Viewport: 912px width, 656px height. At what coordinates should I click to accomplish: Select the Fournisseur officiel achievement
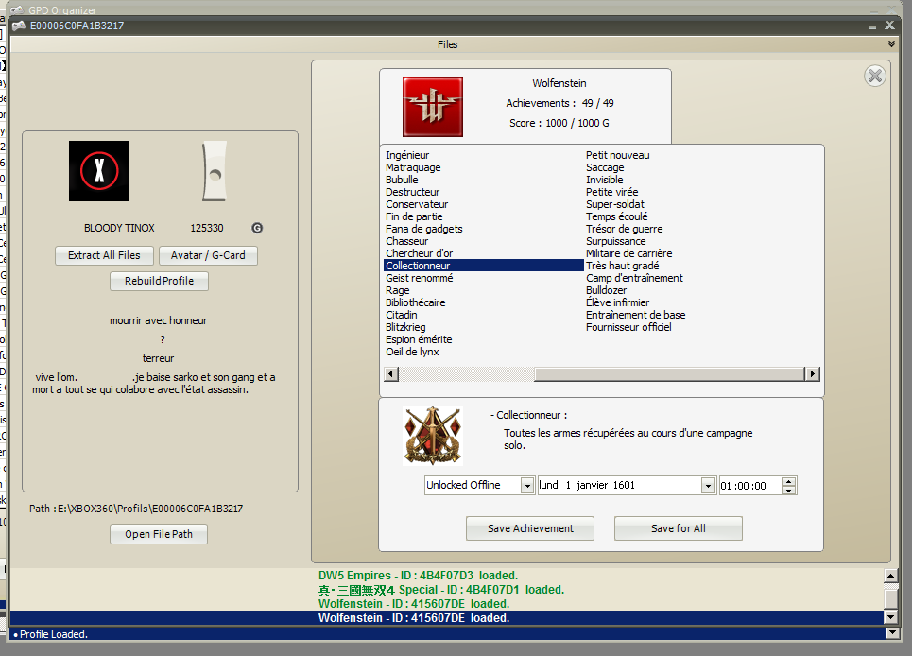pos(628,327)
